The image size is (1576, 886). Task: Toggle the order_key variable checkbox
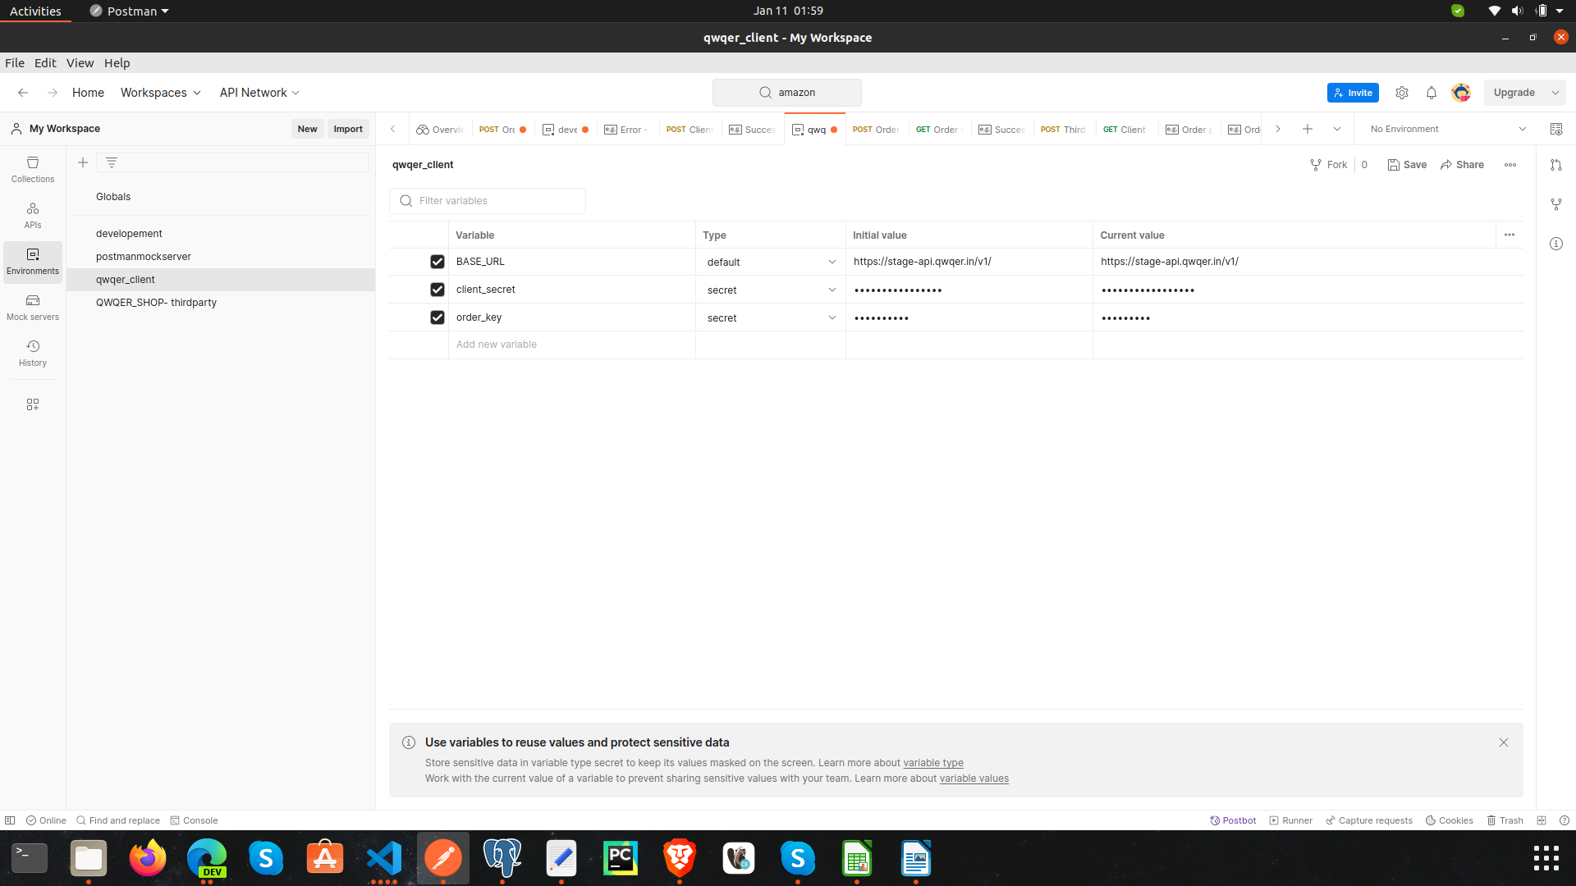(x=438, y=317)
